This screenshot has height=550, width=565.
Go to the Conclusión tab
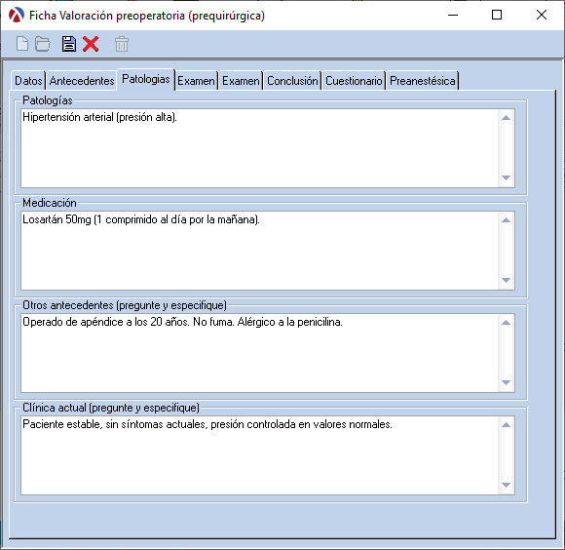(292, 80)
